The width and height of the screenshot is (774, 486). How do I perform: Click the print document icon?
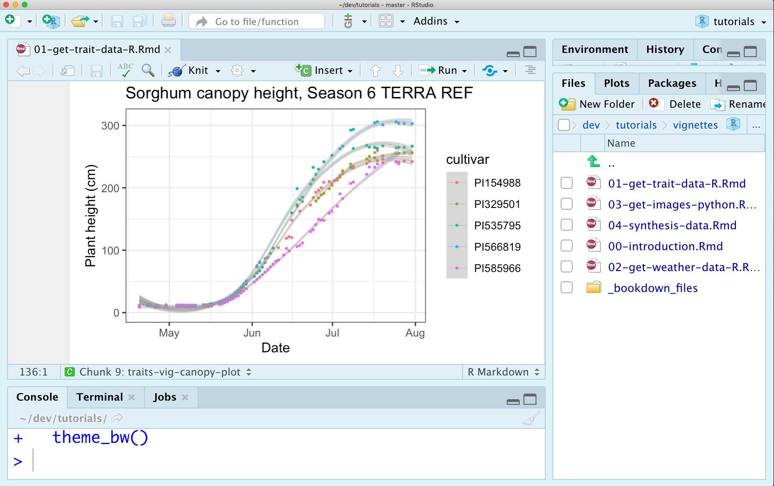coord(168,21)
